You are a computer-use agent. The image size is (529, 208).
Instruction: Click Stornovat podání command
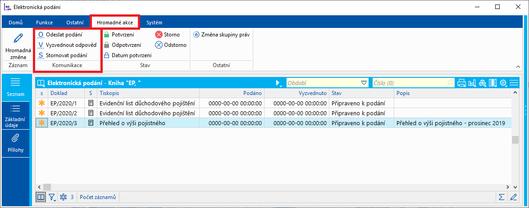(62, 55)
